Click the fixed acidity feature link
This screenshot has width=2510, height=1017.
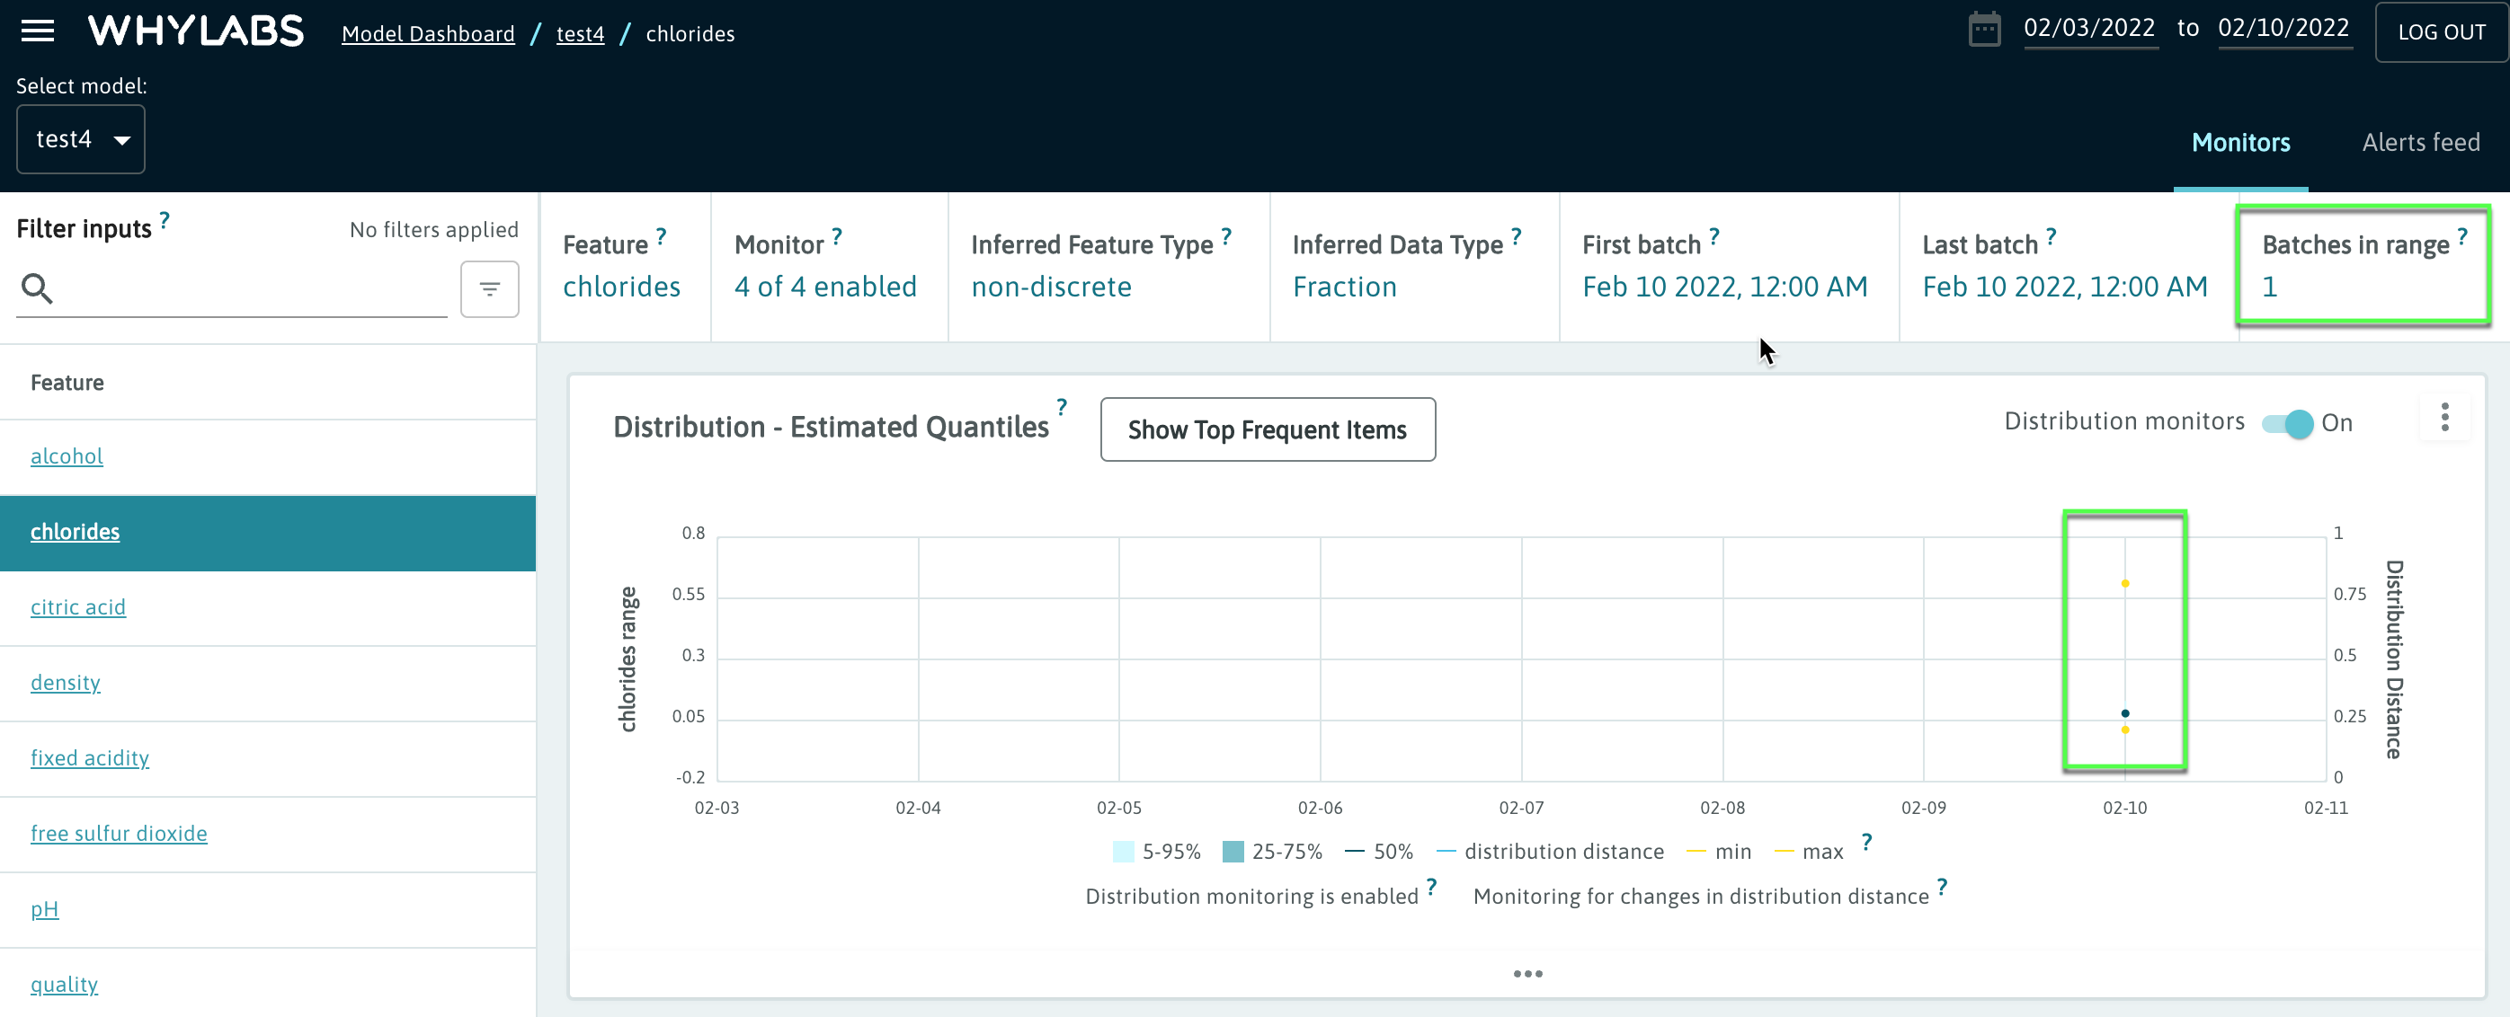point(88,756)
